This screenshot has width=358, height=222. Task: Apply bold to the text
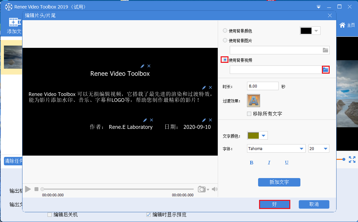tap(251, 163)
